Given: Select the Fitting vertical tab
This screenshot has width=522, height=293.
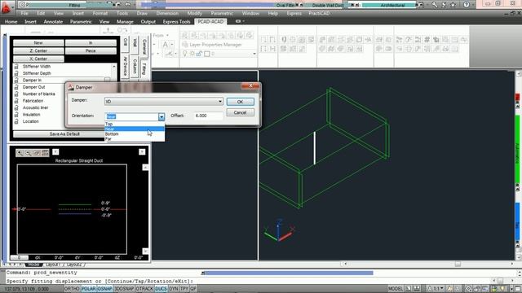Looking at the screenshot, I should (x=144, y=68).
